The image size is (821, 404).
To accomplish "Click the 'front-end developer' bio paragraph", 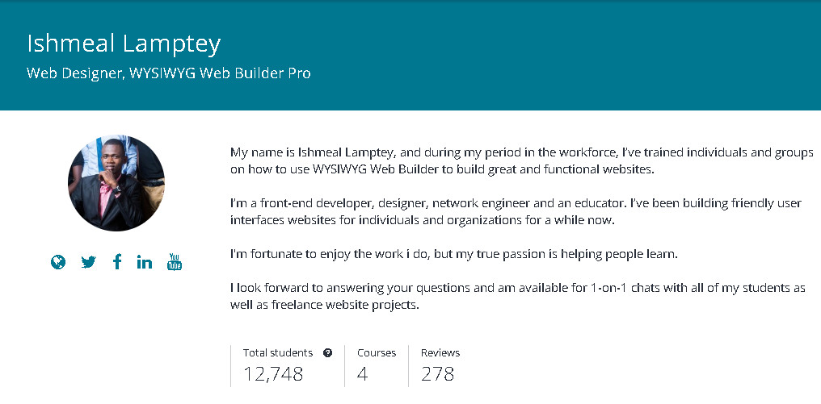I will coord(516,211).
